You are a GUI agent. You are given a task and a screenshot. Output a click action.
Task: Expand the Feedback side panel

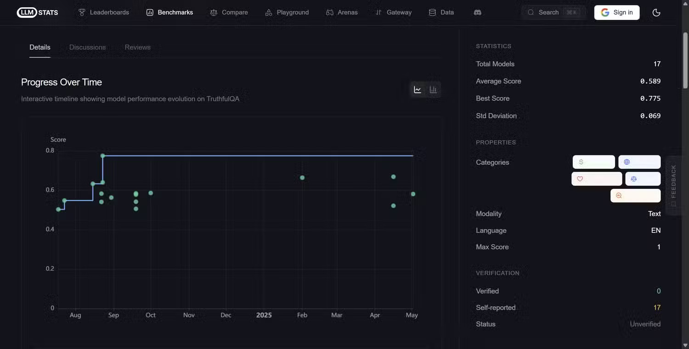tap(673, 185)
